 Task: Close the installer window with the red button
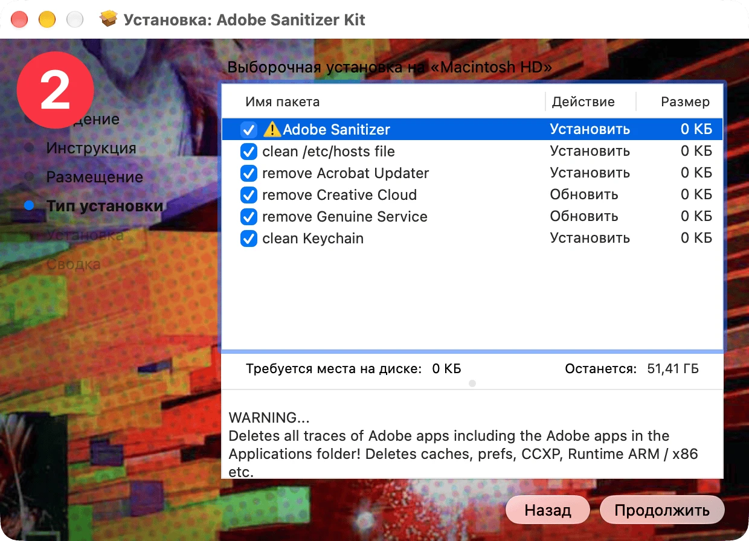pos(20,19)
